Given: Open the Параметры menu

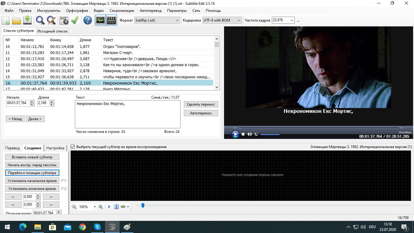Looking at the screenshot, I should [x=177, y=11].
